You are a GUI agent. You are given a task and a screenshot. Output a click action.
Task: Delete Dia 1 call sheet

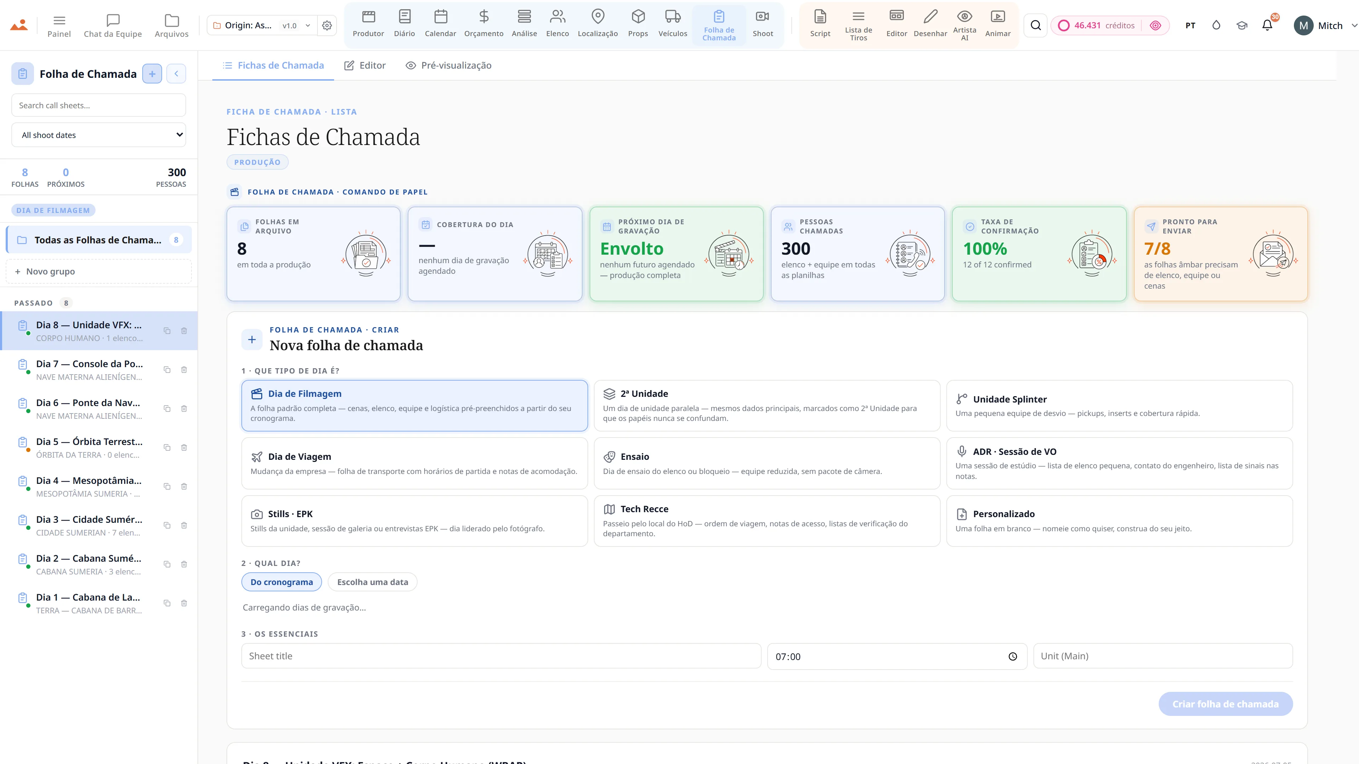pyautogui.click(x=184, y=603)
